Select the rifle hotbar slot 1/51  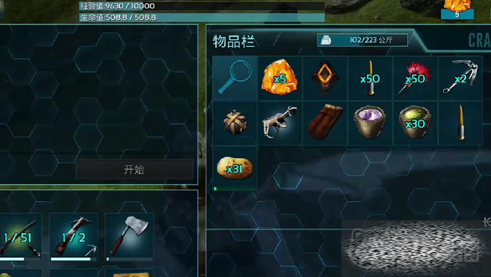coord(18,237)
